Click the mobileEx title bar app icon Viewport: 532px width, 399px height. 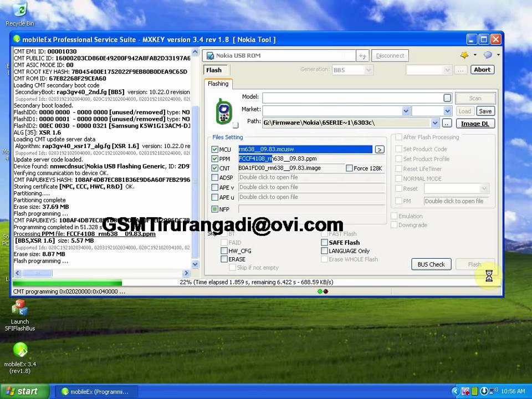point(17,39)
